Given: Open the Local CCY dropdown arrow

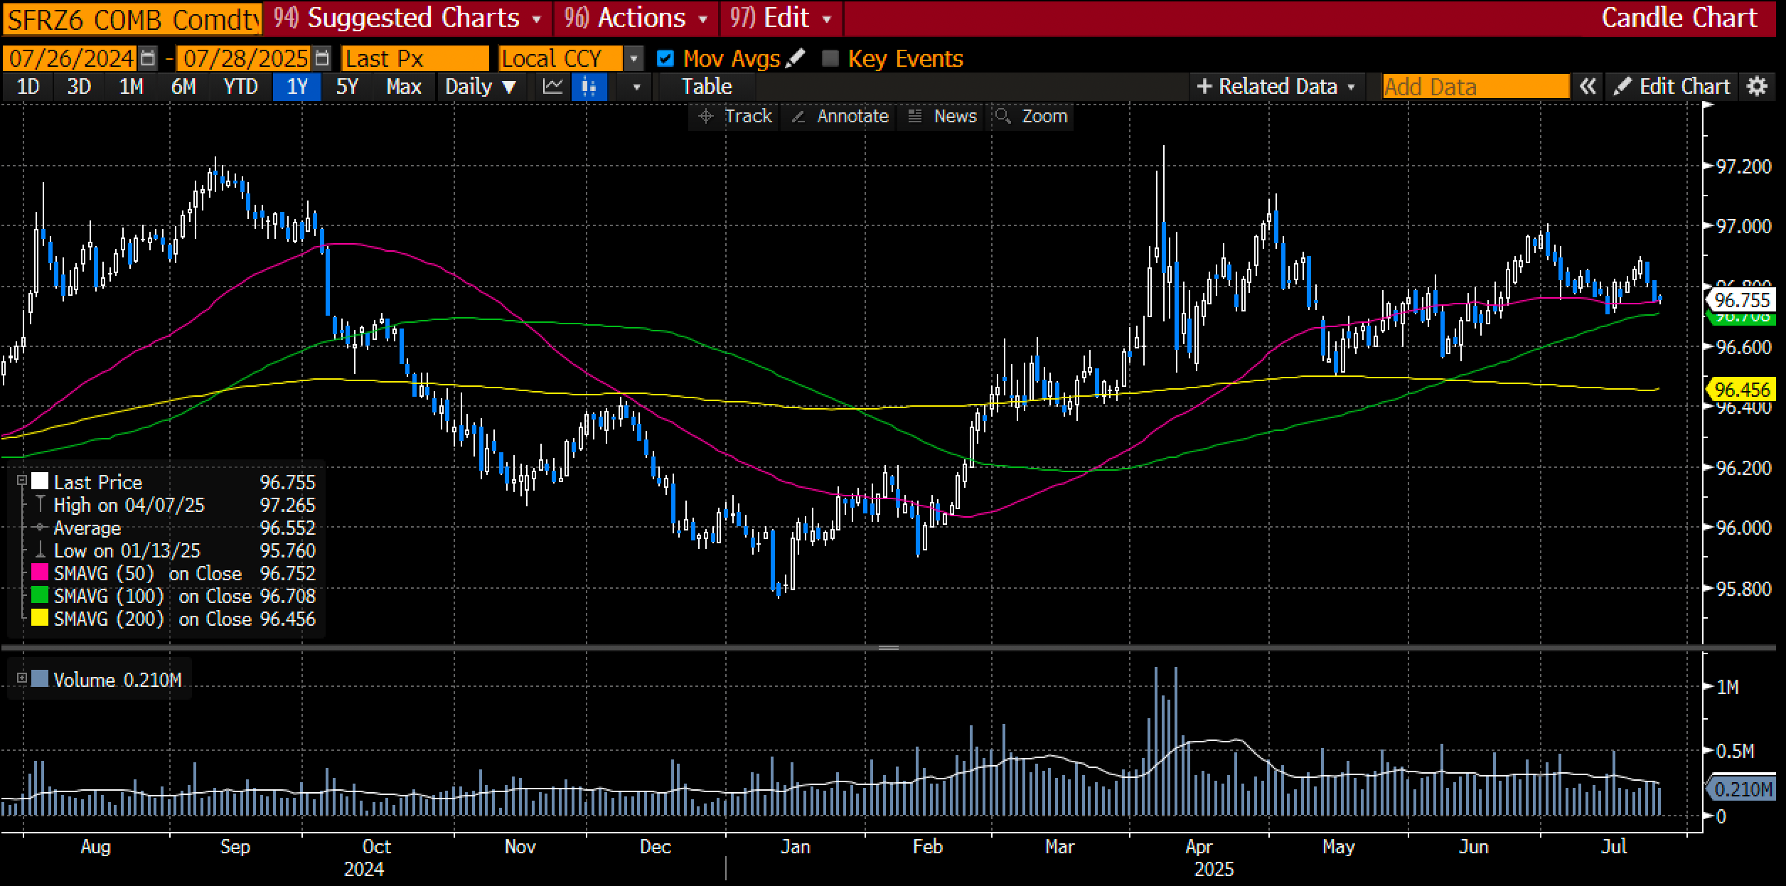Looking at the screenshot, I should click(633, 58).
